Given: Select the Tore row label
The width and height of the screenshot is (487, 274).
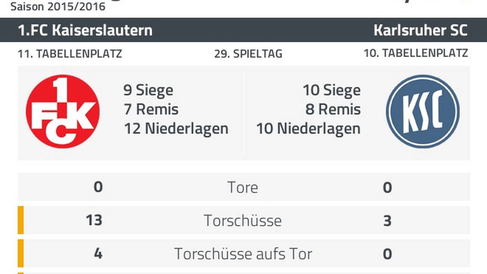Looking at the screenshot, I should click(x=243, y=187).
